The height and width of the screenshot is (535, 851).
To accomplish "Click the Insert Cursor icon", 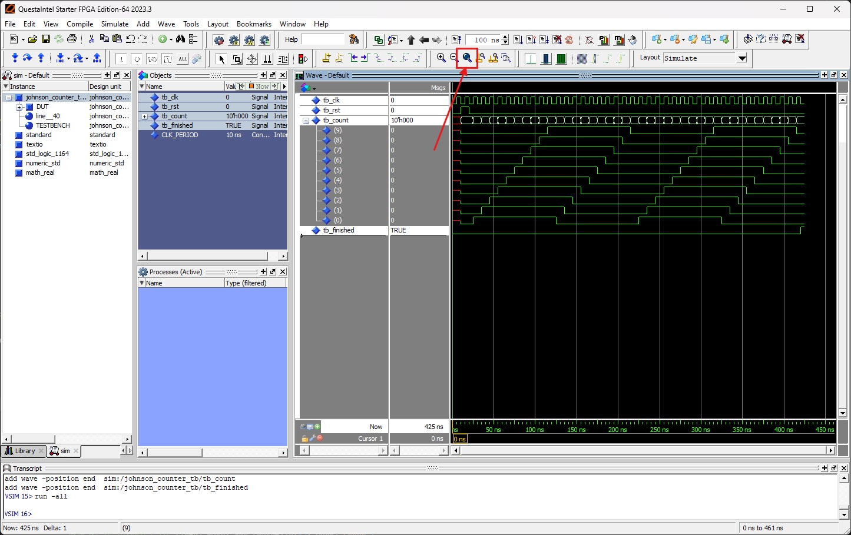I will coord(327,58).
